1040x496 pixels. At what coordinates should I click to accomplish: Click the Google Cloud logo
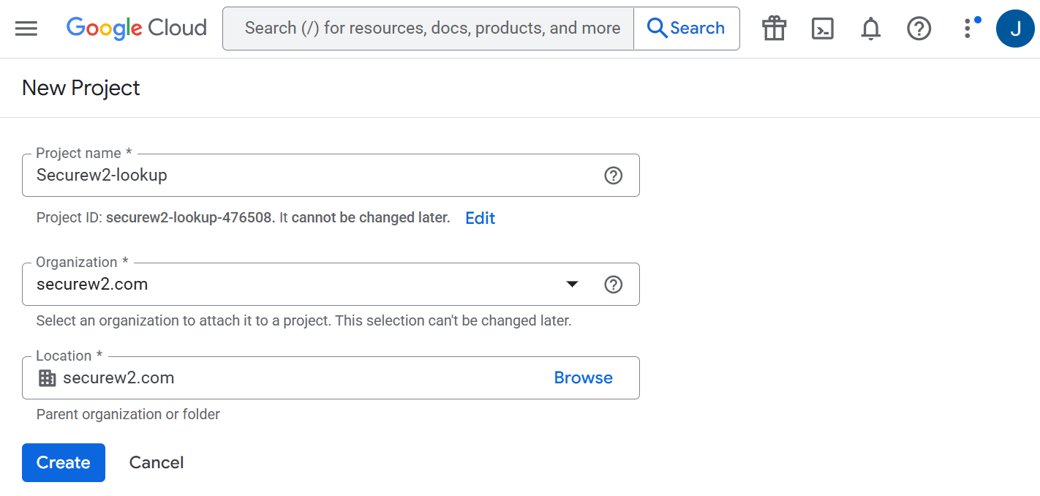coord(137,29)
